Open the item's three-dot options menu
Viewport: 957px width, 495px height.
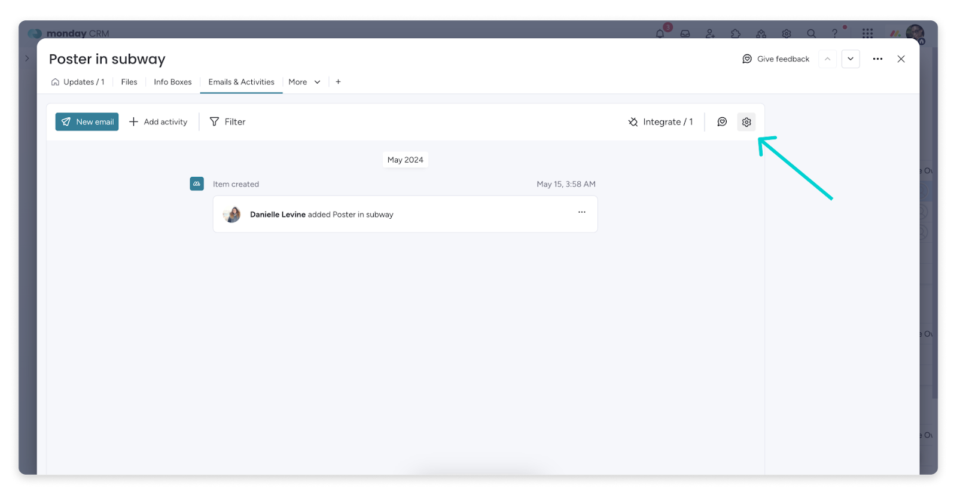pyautogui.click(x=877, y=59)
